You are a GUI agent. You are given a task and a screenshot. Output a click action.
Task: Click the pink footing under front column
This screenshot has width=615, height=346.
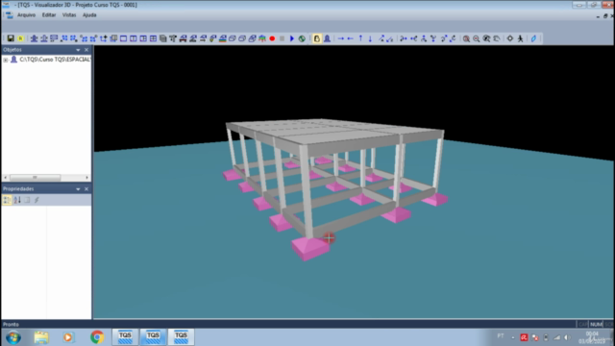pos(310,249)
